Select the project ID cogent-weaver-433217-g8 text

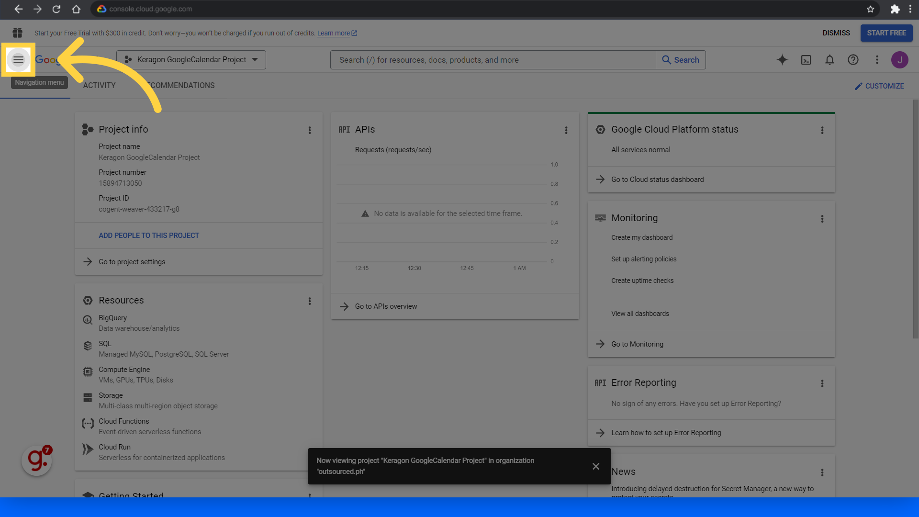click(x=139, y=209)
